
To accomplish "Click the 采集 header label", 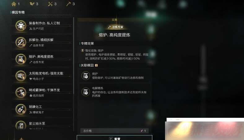I will coord(115,20).
